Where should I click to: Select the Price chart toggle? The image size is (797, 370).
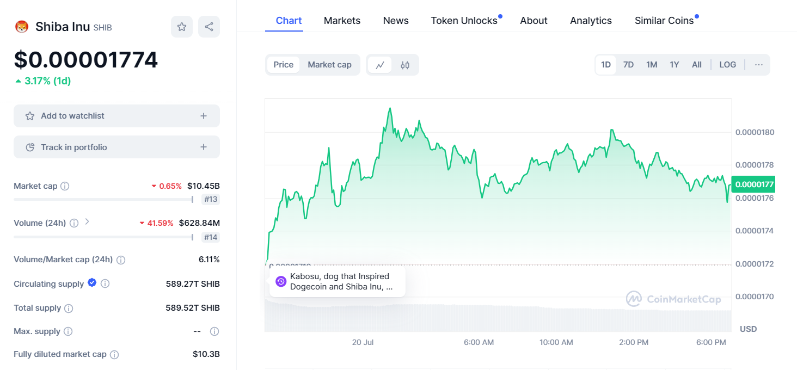pos(283,65)
